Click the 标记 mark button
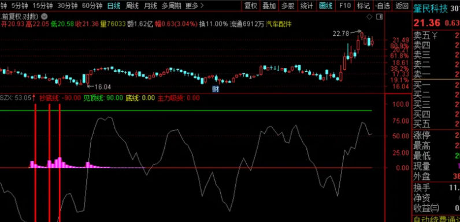Image resolution: width=460 pixels, height=222 pixels. 363,6
